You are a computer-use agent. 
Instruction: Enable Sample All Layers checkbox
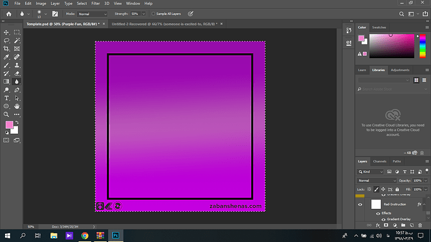pos(154,14)
